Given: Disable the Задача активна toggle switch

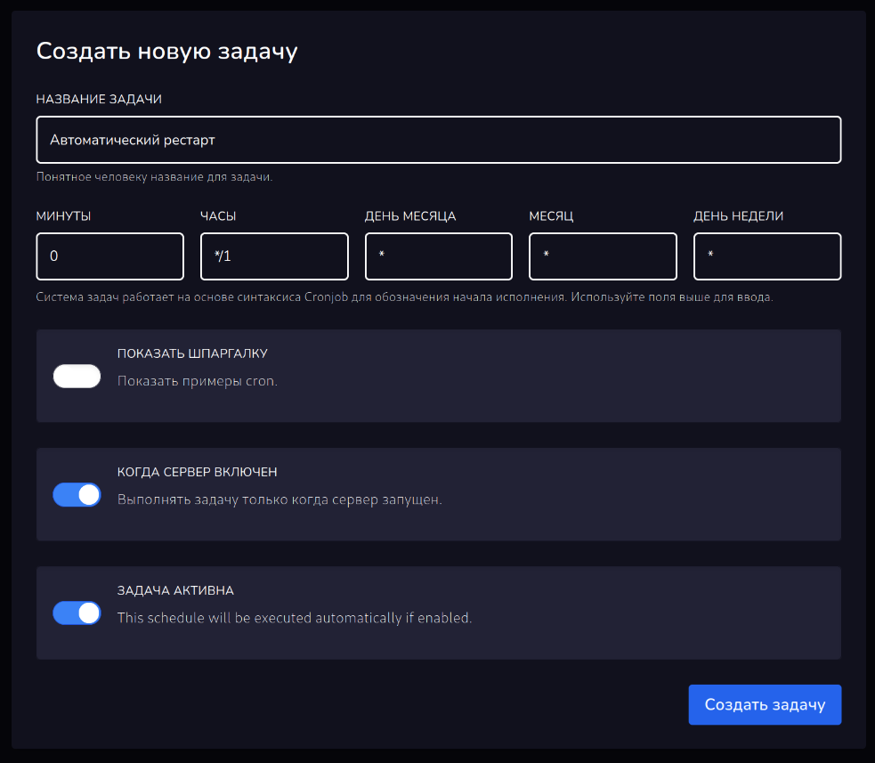Looking at the screenshot, I should pyautogui.click(x=77, y=613).
